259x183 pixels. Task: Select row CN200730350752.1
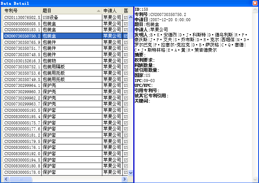(66, 67)
